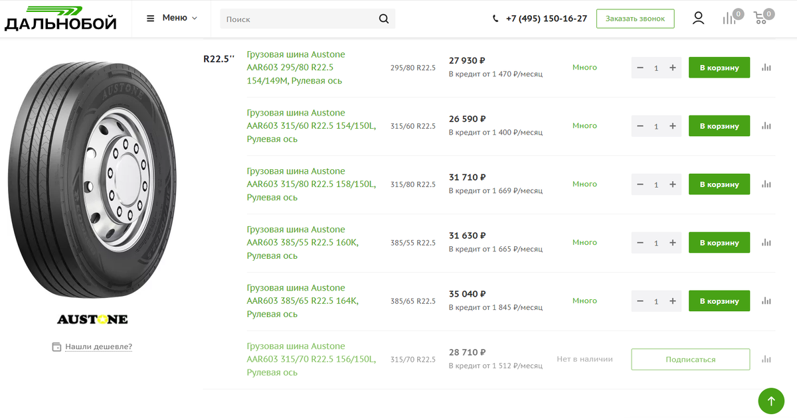
Task: Click В кредит от 1 512 ₽/месяц text
Action: (495, 366)
